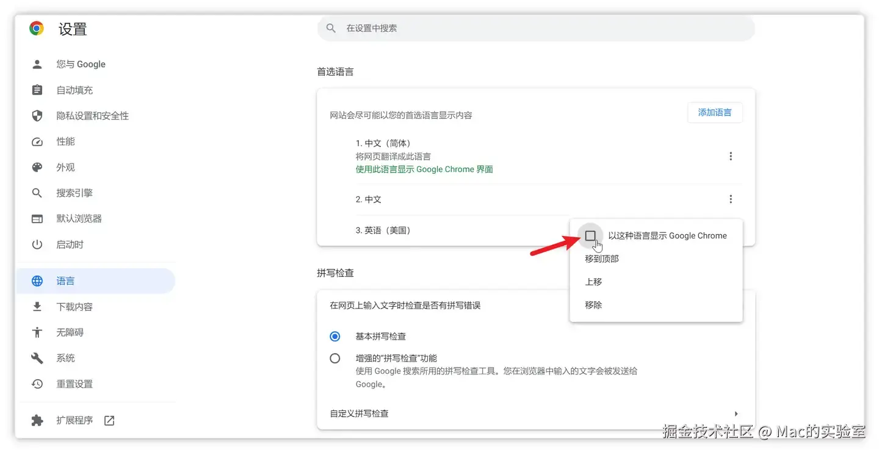Click the browser window icon for 默认浏览器
Image resolution: width=879 pixels, height=453 pixels.
click(37, 219)
